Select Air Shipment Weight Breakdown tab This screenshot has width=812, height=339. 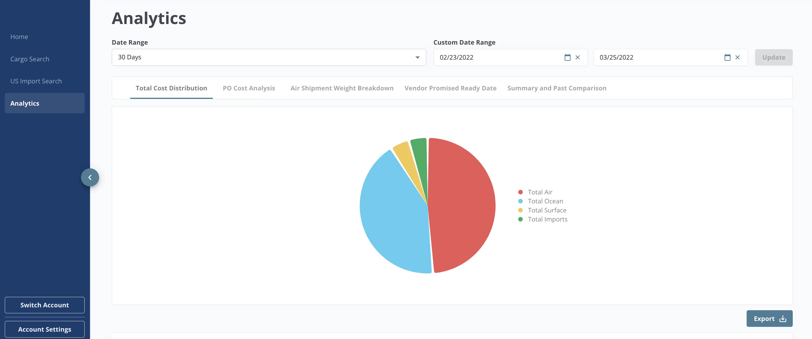click(342, 88)
